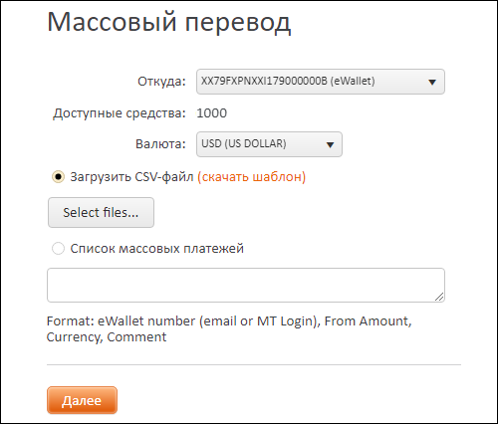Click the XX79FXPNXXI179000000B eWallet selection box
The width and height of the screenshot is (498, 424).
321,82
